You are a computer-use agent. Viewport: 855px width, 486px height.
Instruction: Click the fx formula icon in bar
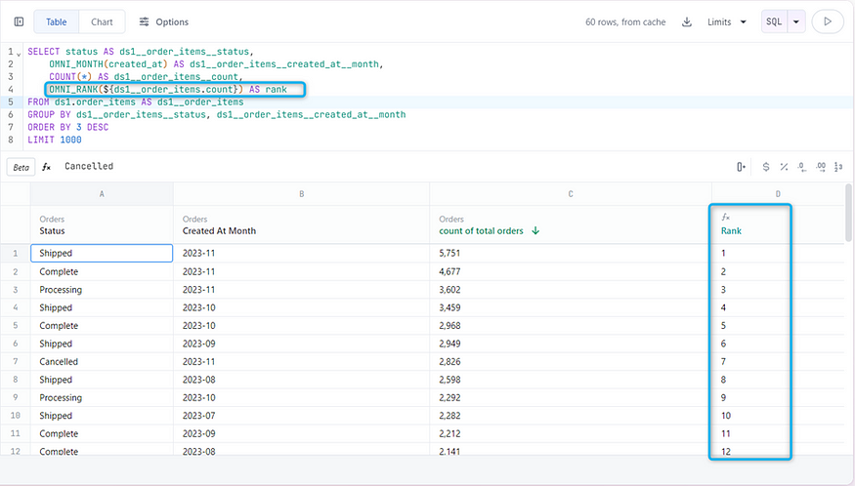46,167
